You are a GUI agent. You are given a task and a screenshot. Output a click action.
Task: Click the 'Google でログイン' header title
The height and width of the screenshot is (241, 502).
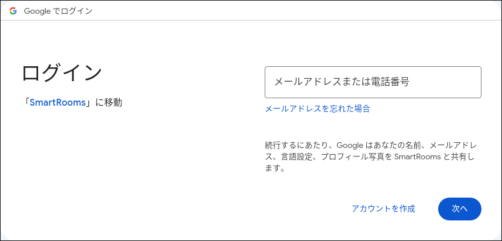[x=58, y=11]
